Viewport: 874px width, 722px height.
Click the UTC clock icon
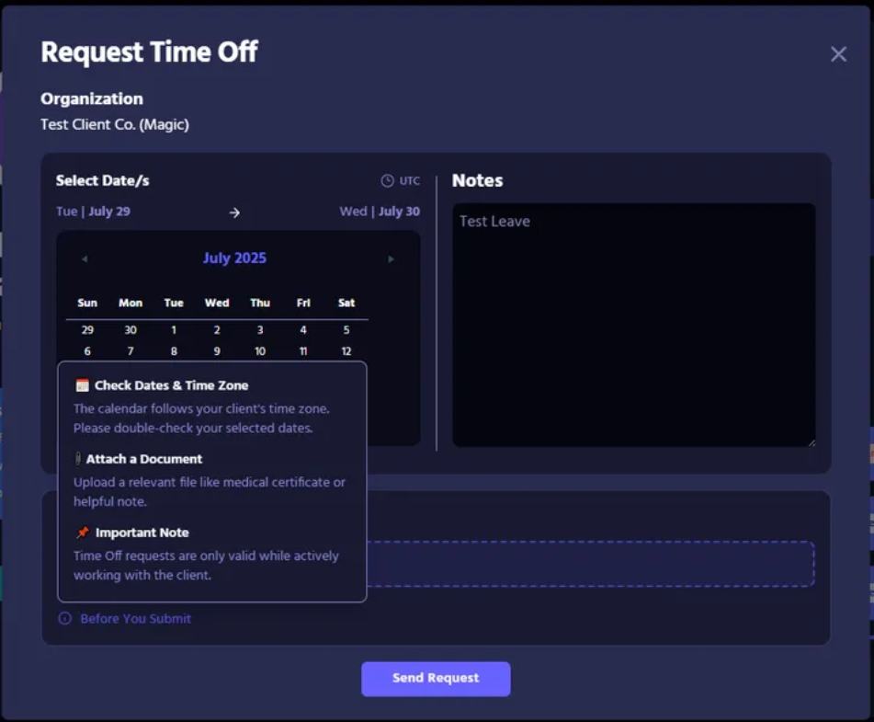click(x=387, y=181)
